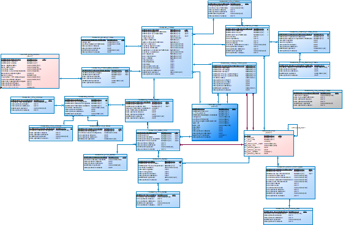The height and width of the screenshot is (225, 343).
Task: Select the largest light-blue entity table
Action: [167, 52]
